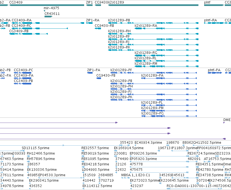Select protein l(2)01289-PJ

(121, 92)
